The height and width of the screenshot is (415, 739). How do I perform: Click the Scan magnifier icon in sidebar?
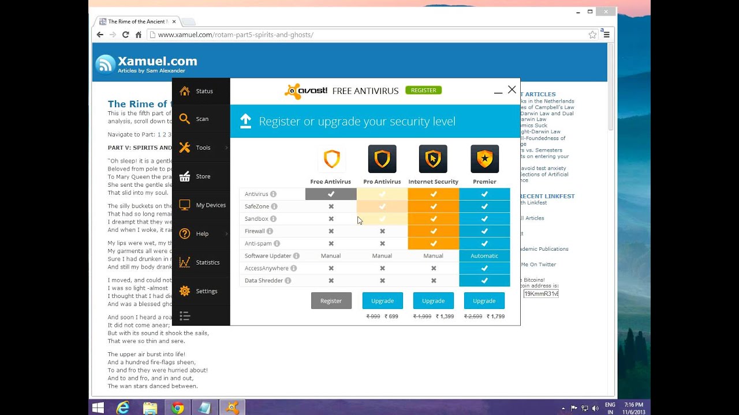coord(185,119)
